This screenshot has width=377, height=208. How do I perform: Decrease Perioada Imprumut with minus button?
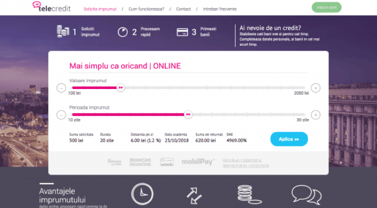click(x=61, y=115)
